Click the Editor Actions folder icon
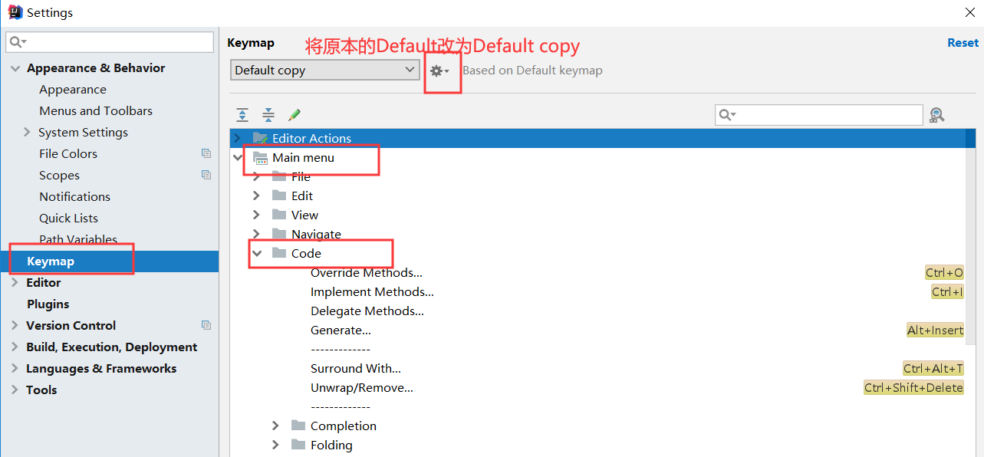This screenshot has height=457, width=984. pos(260,139)
